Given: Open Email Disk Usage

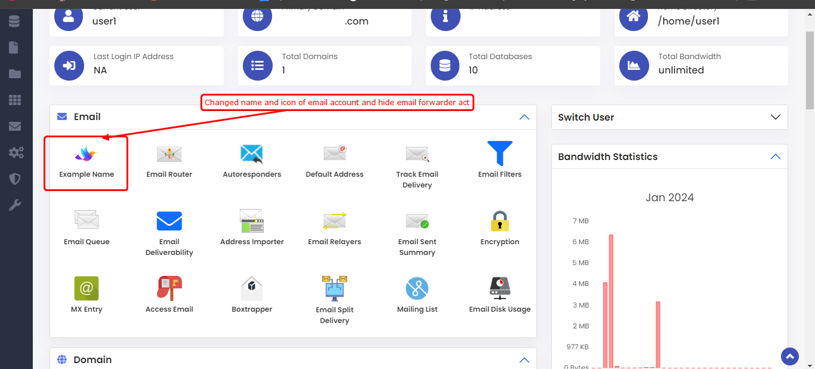Looking at the screenshot, I should click(x=499, y=289).
